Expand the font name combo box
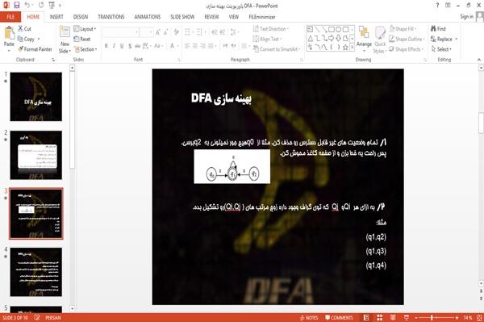 137,32
